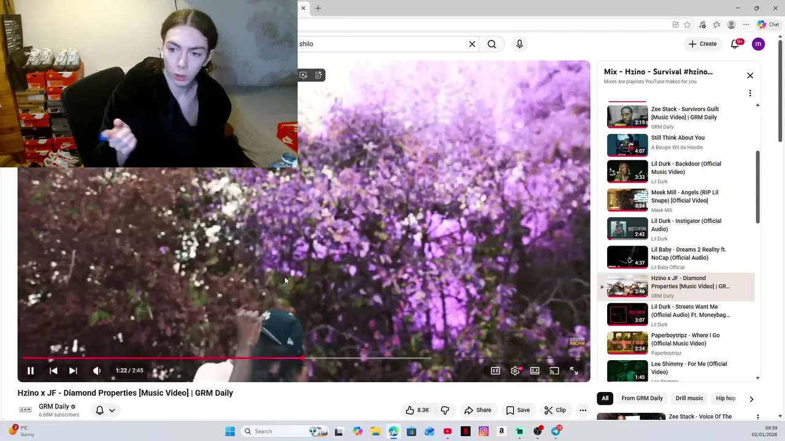This screenshot has height=441, width=785.
Task: Enter full screen mode
Action: tap(574, 371)
